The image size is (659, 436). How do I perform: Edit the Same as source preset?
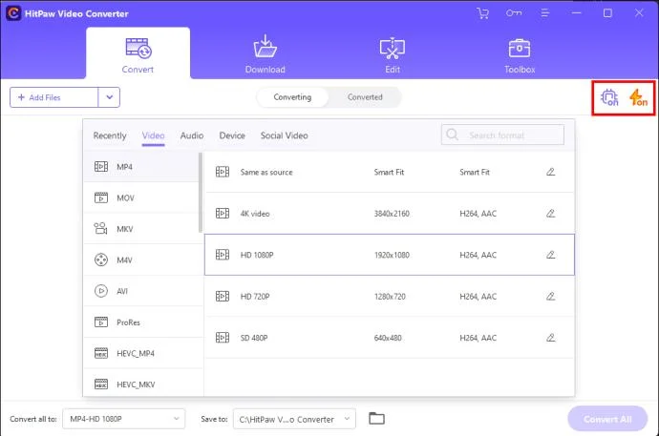550,172
